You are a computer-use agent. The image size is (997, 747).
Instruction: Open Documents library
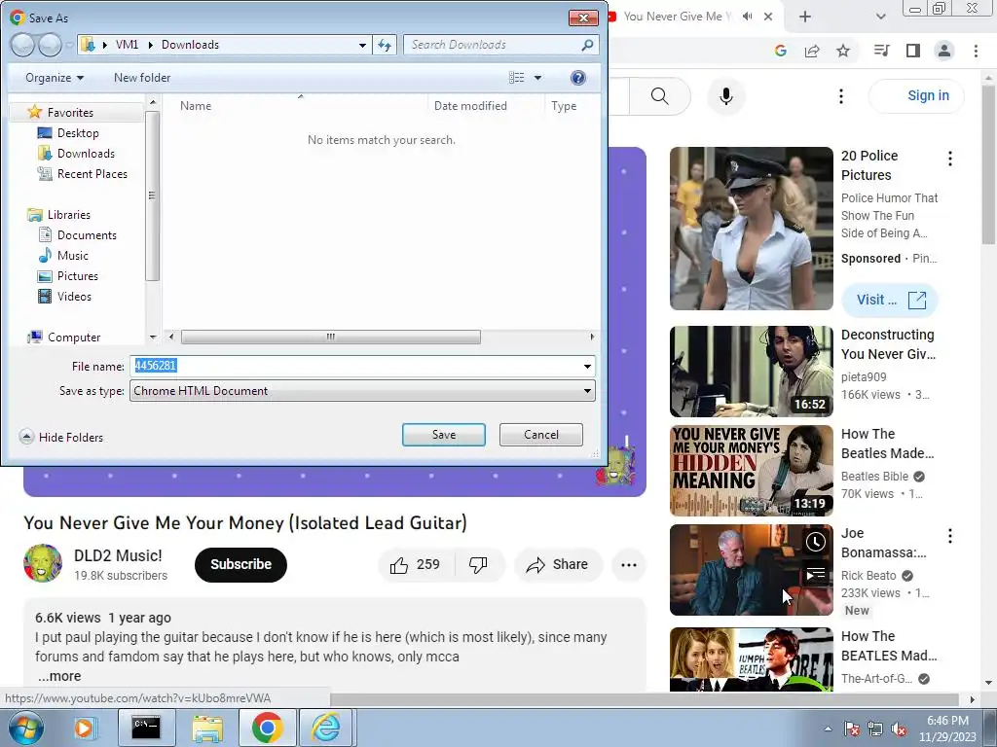point(87,235)
